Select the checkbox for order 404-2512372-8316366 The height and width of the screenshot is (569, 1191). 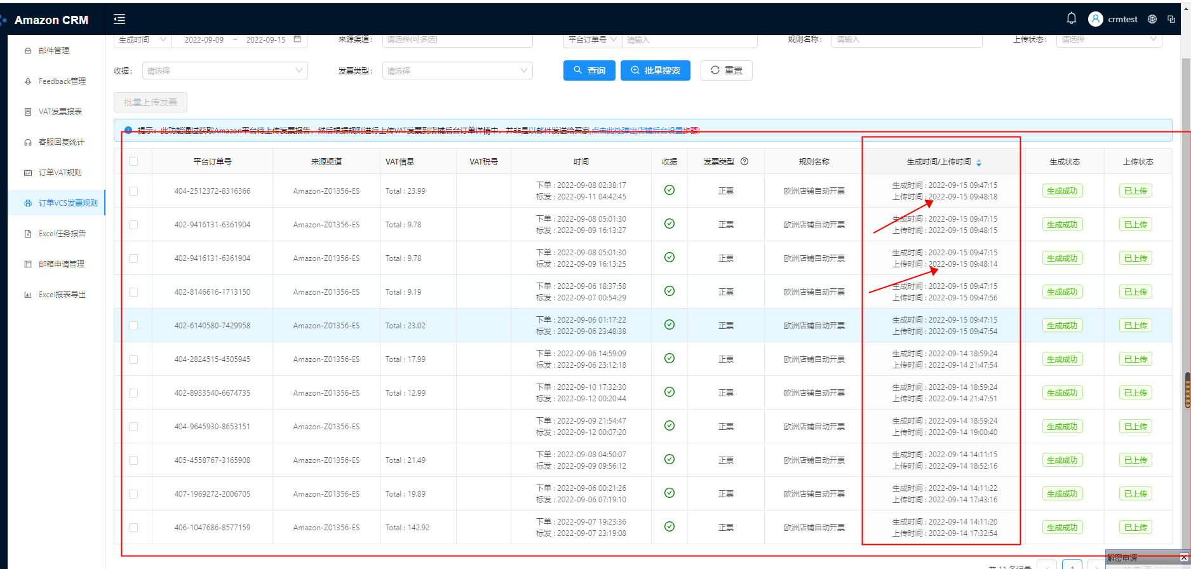(x=133, y=191)
